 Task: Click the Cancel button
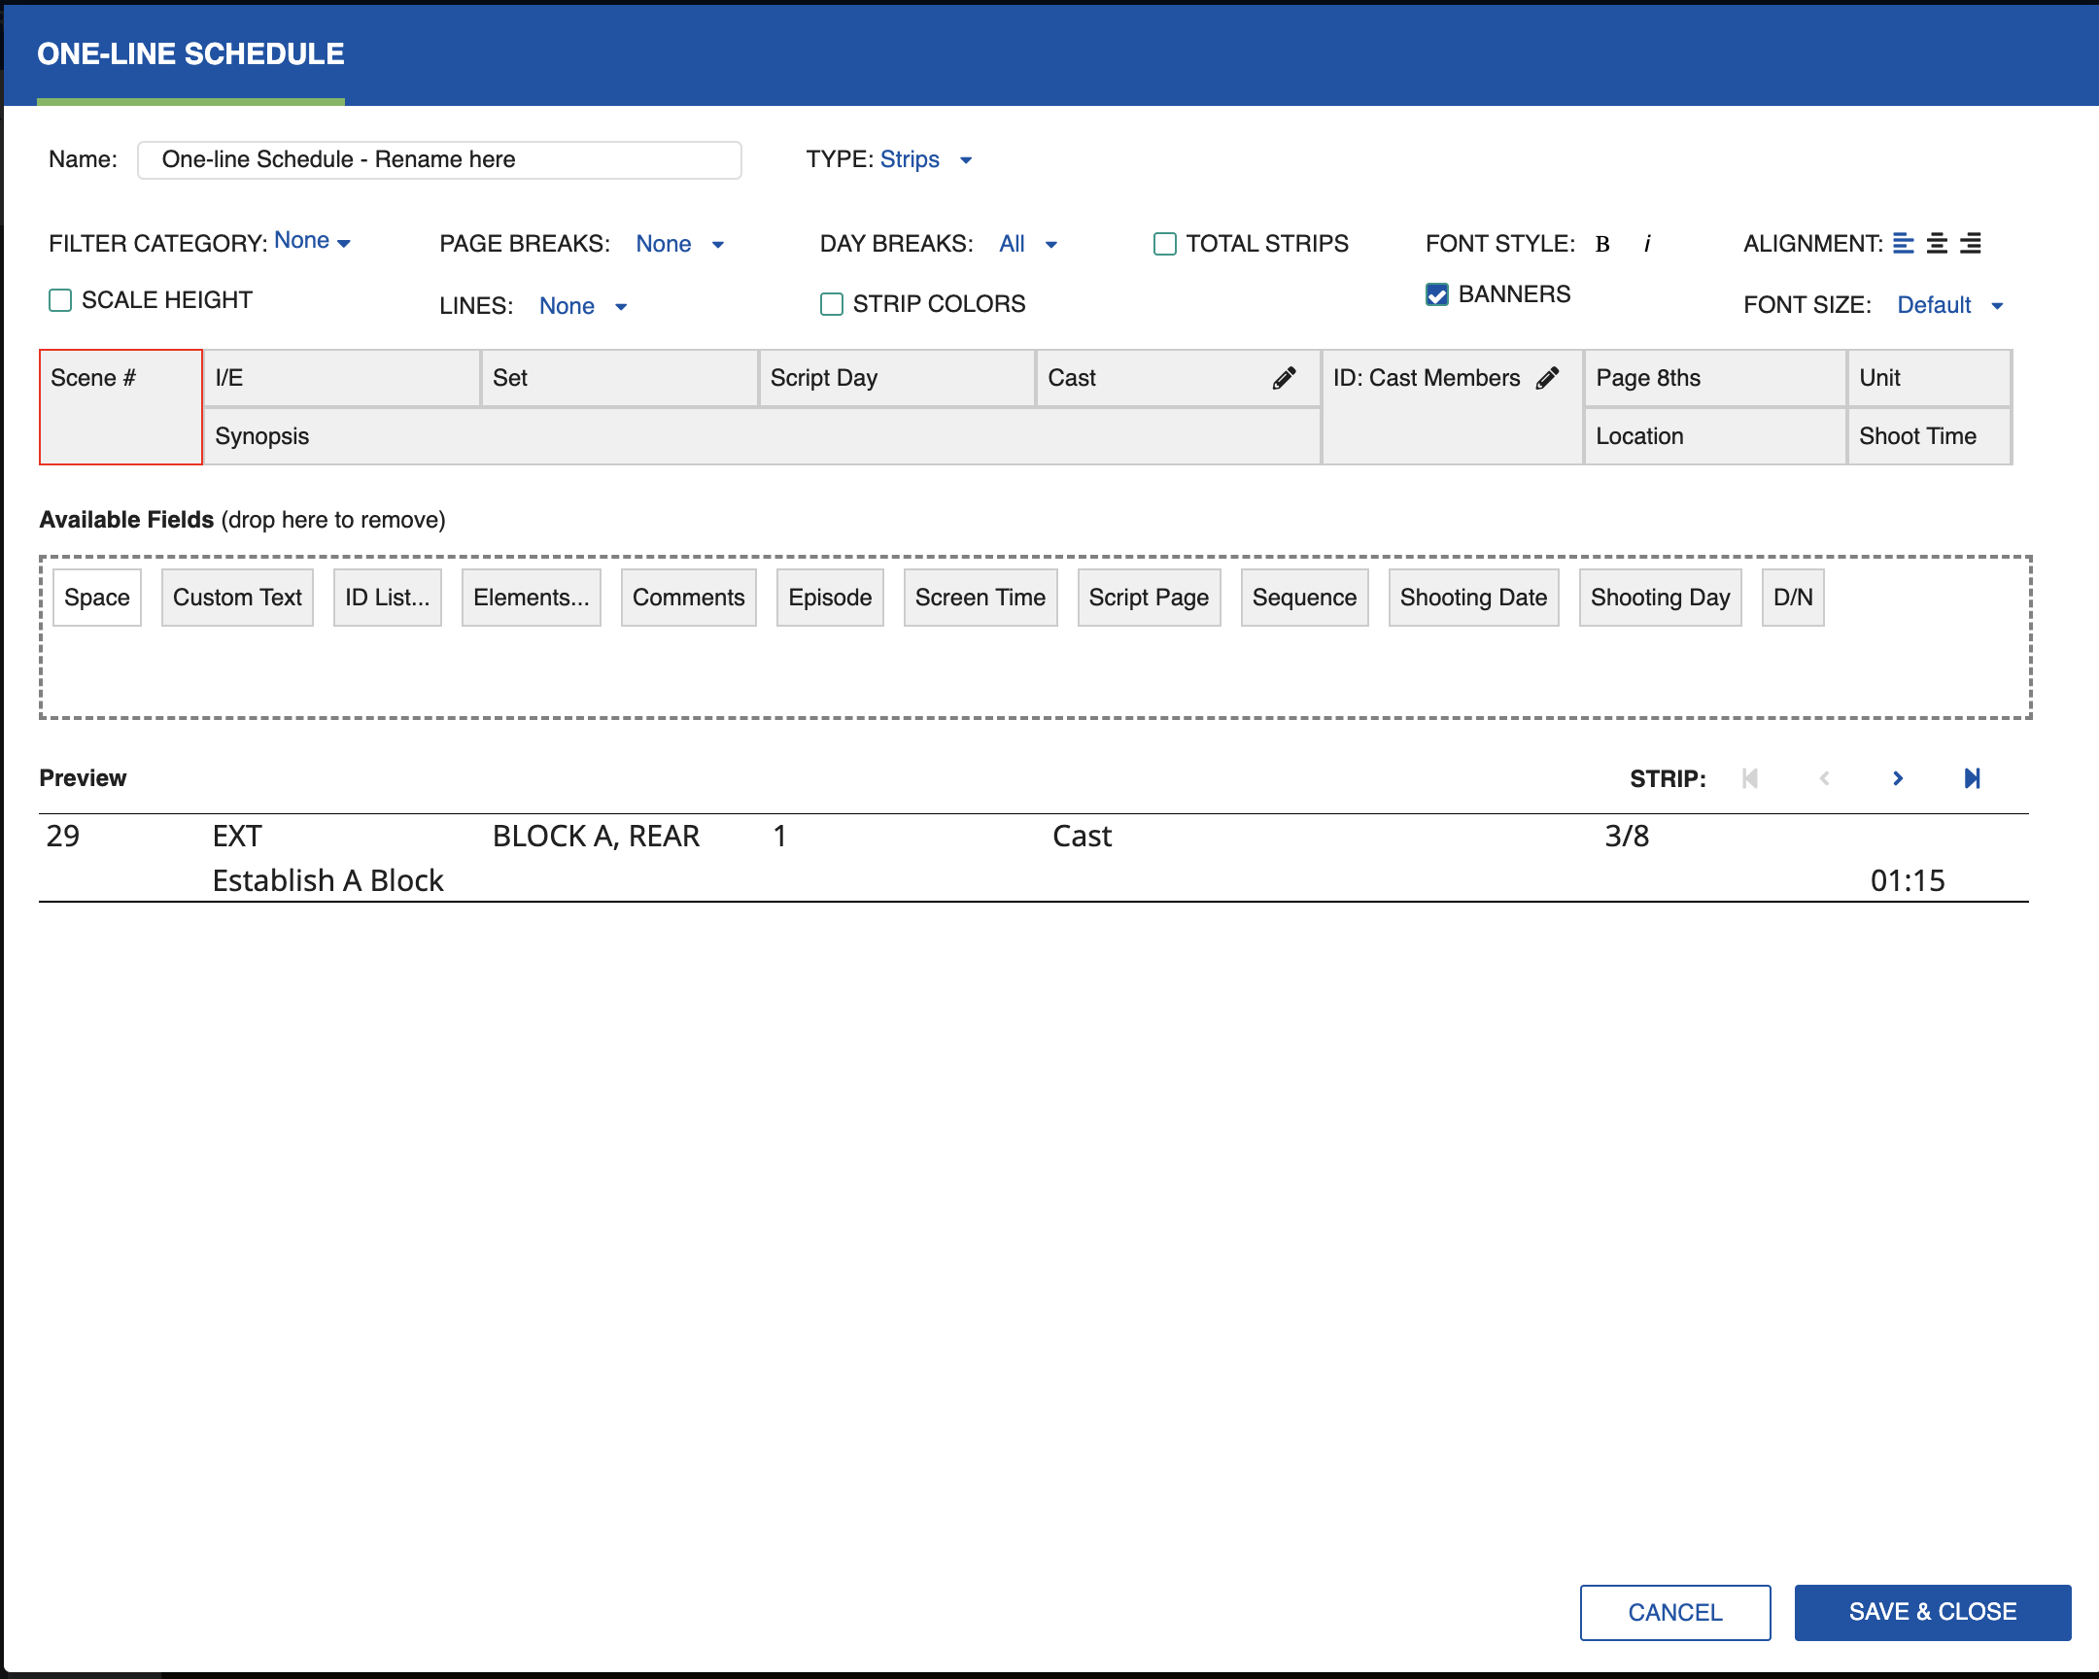pyautogui.click(x=1674, y=1612)
